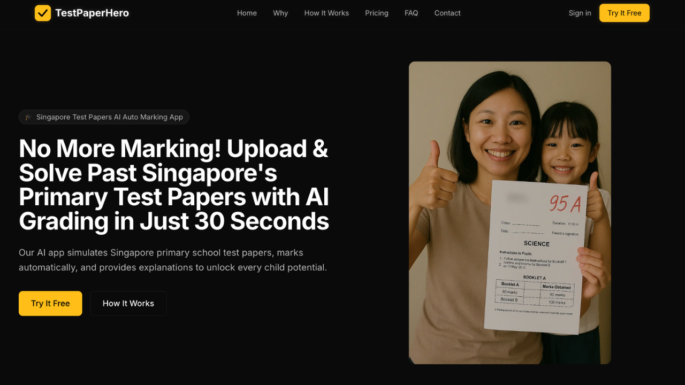
Task: Click Try It Free button in header
Action: click(625, 13)
